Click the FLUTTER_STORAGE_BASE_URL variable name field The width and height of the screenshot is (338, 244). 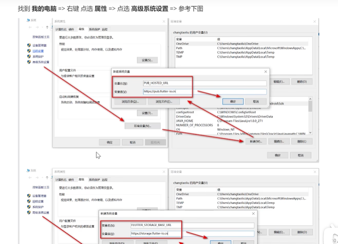tap(192, 225)
